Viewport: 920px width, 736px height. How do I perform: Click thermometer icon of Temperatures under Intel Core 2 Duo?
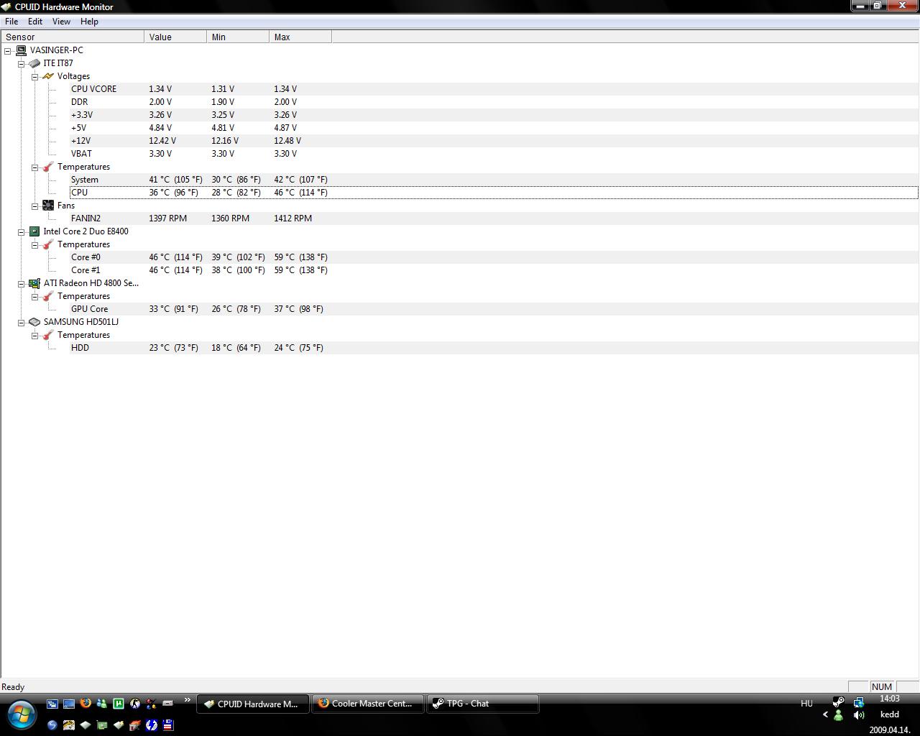[48, 244]
